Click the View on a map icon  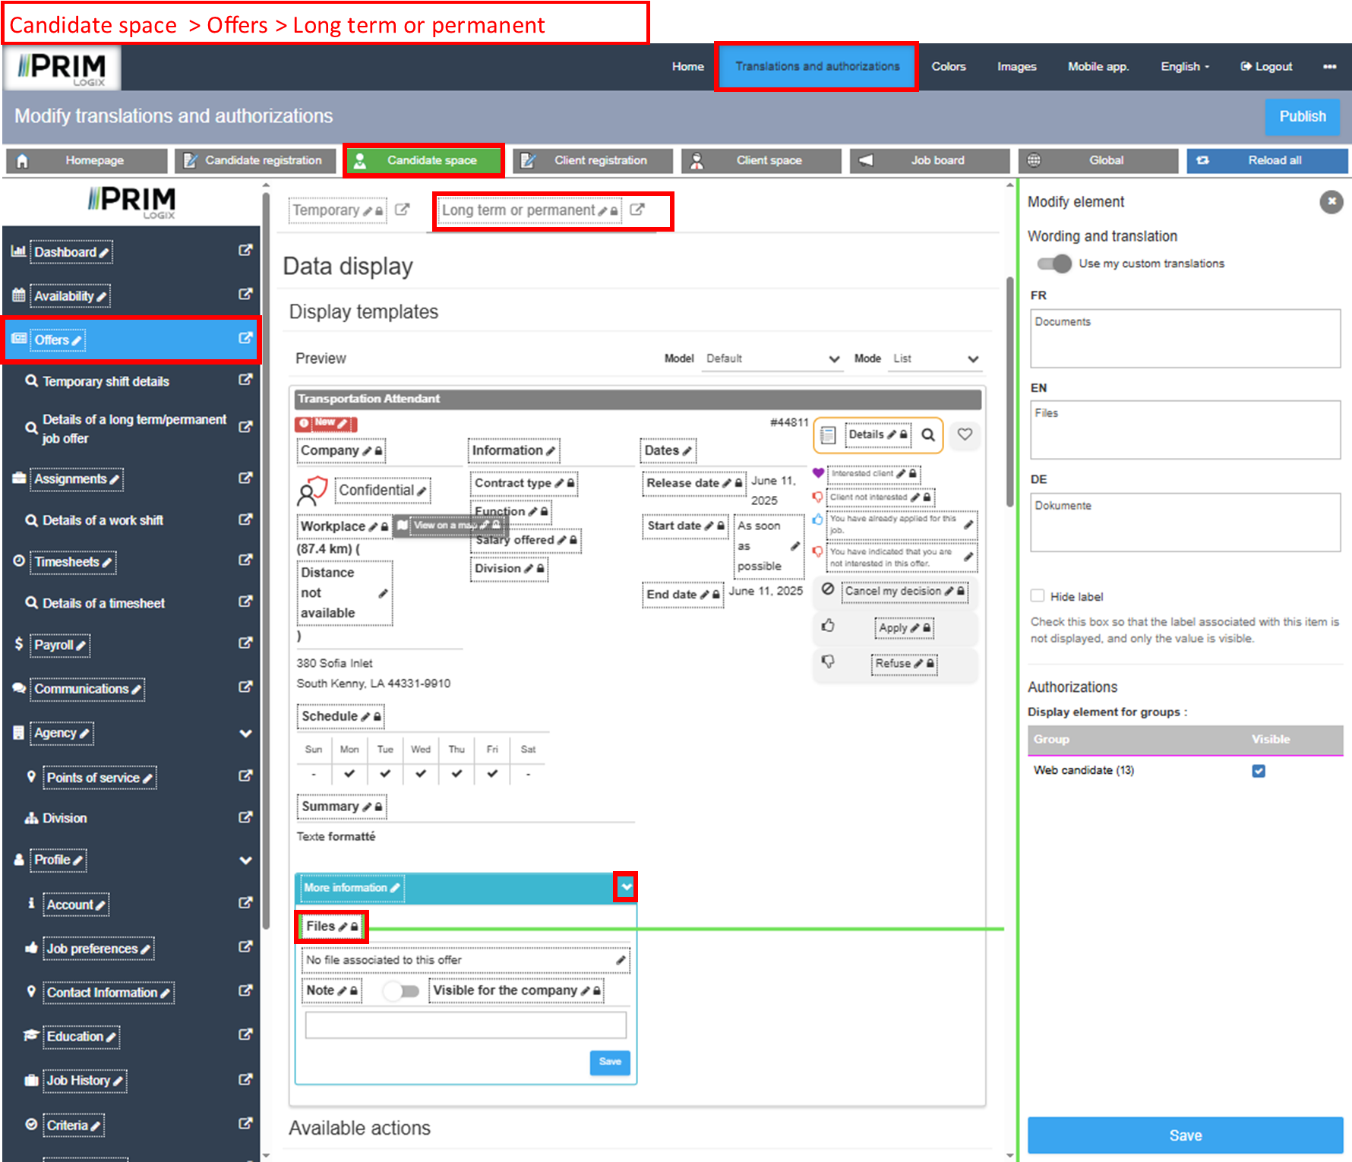403,526
